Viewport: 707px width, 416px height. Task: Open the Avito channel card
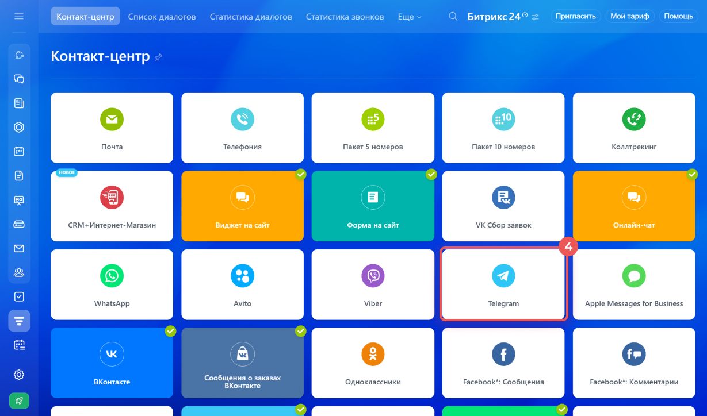click(242, 284)
